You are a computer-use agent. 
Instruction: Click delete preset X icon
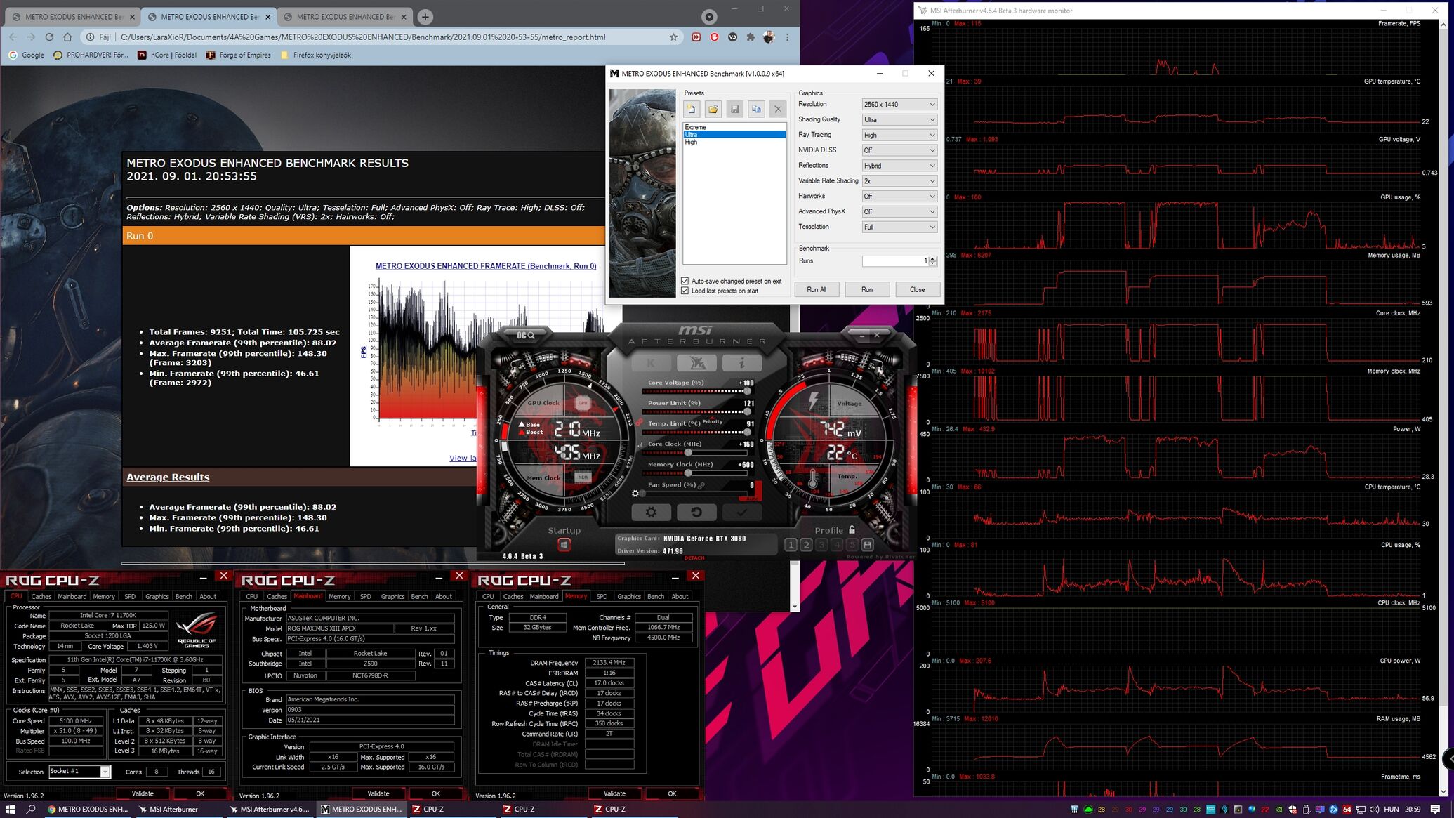[x=777, y=109]
